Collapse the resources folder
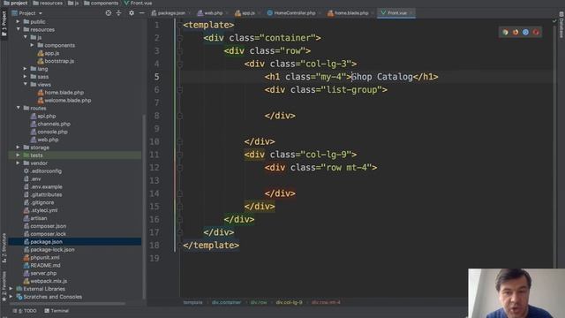 click(18, 29)
